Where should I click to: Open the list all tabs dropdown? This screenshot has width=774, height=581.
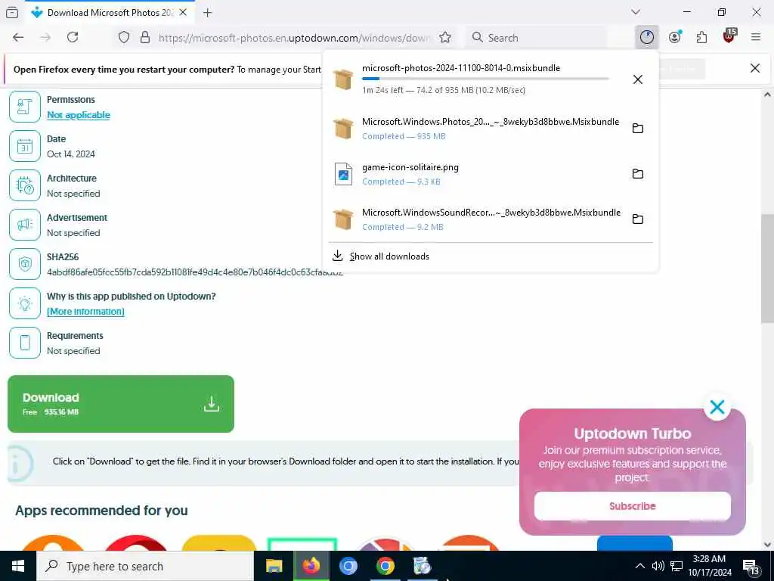click(636, 12)
